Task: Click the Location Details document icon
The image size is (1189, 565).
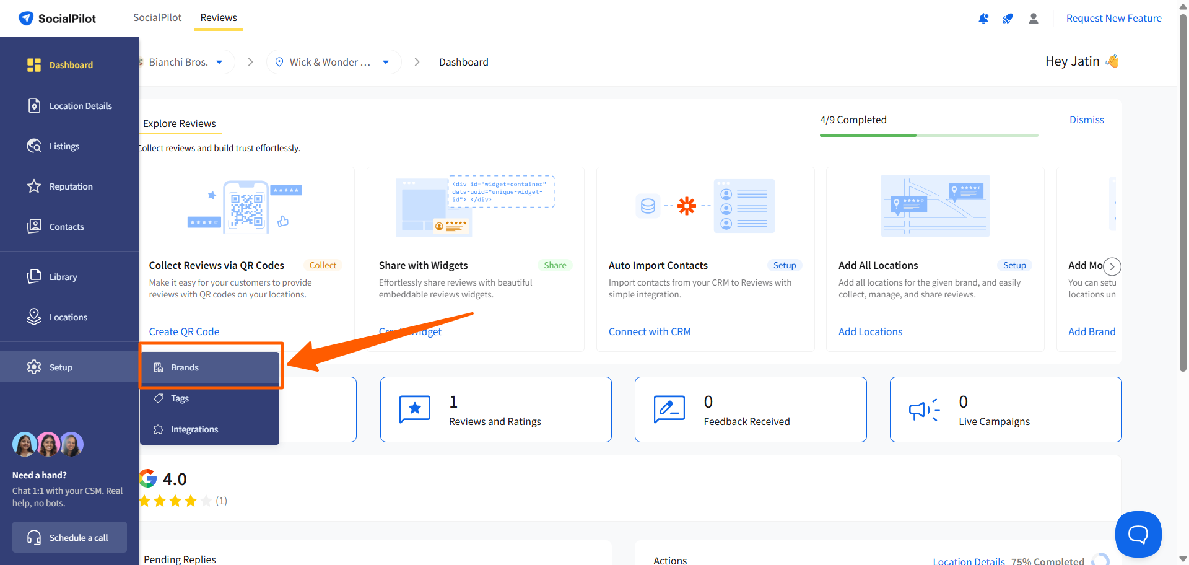Action: (x=34, y=105)
